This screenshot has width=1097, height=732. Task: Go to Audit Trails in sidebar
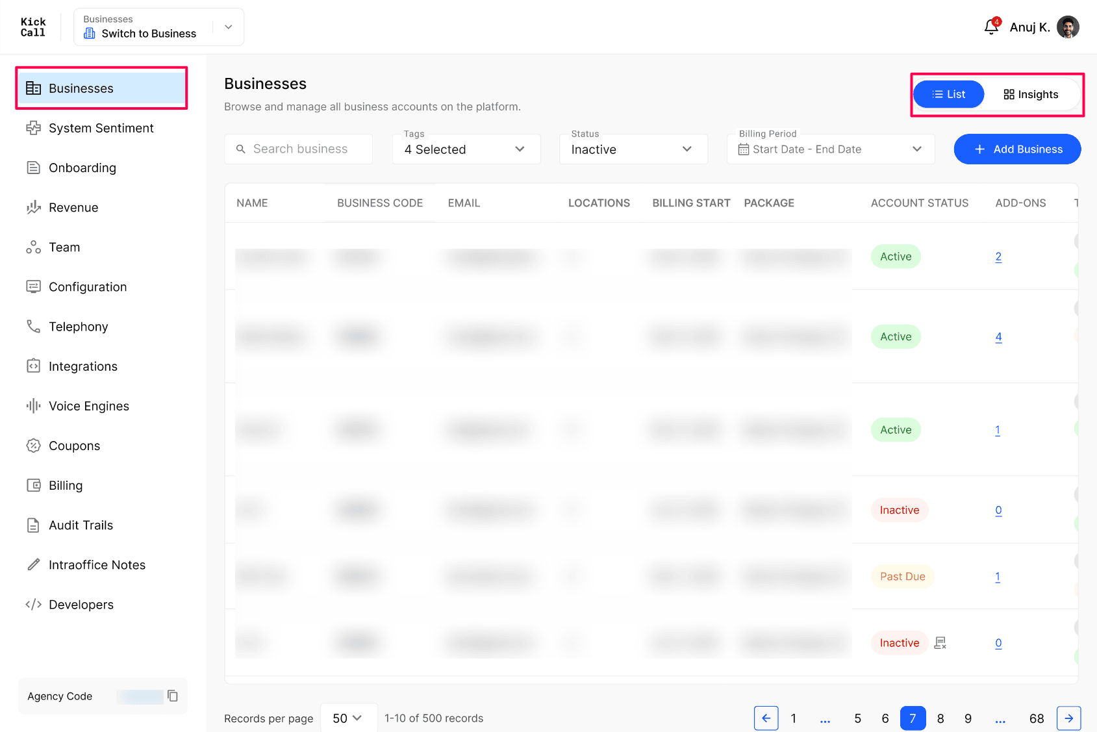(x=102, y=525)
